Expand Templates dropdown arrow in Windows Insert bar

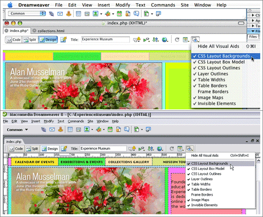(x=142, y=130)
